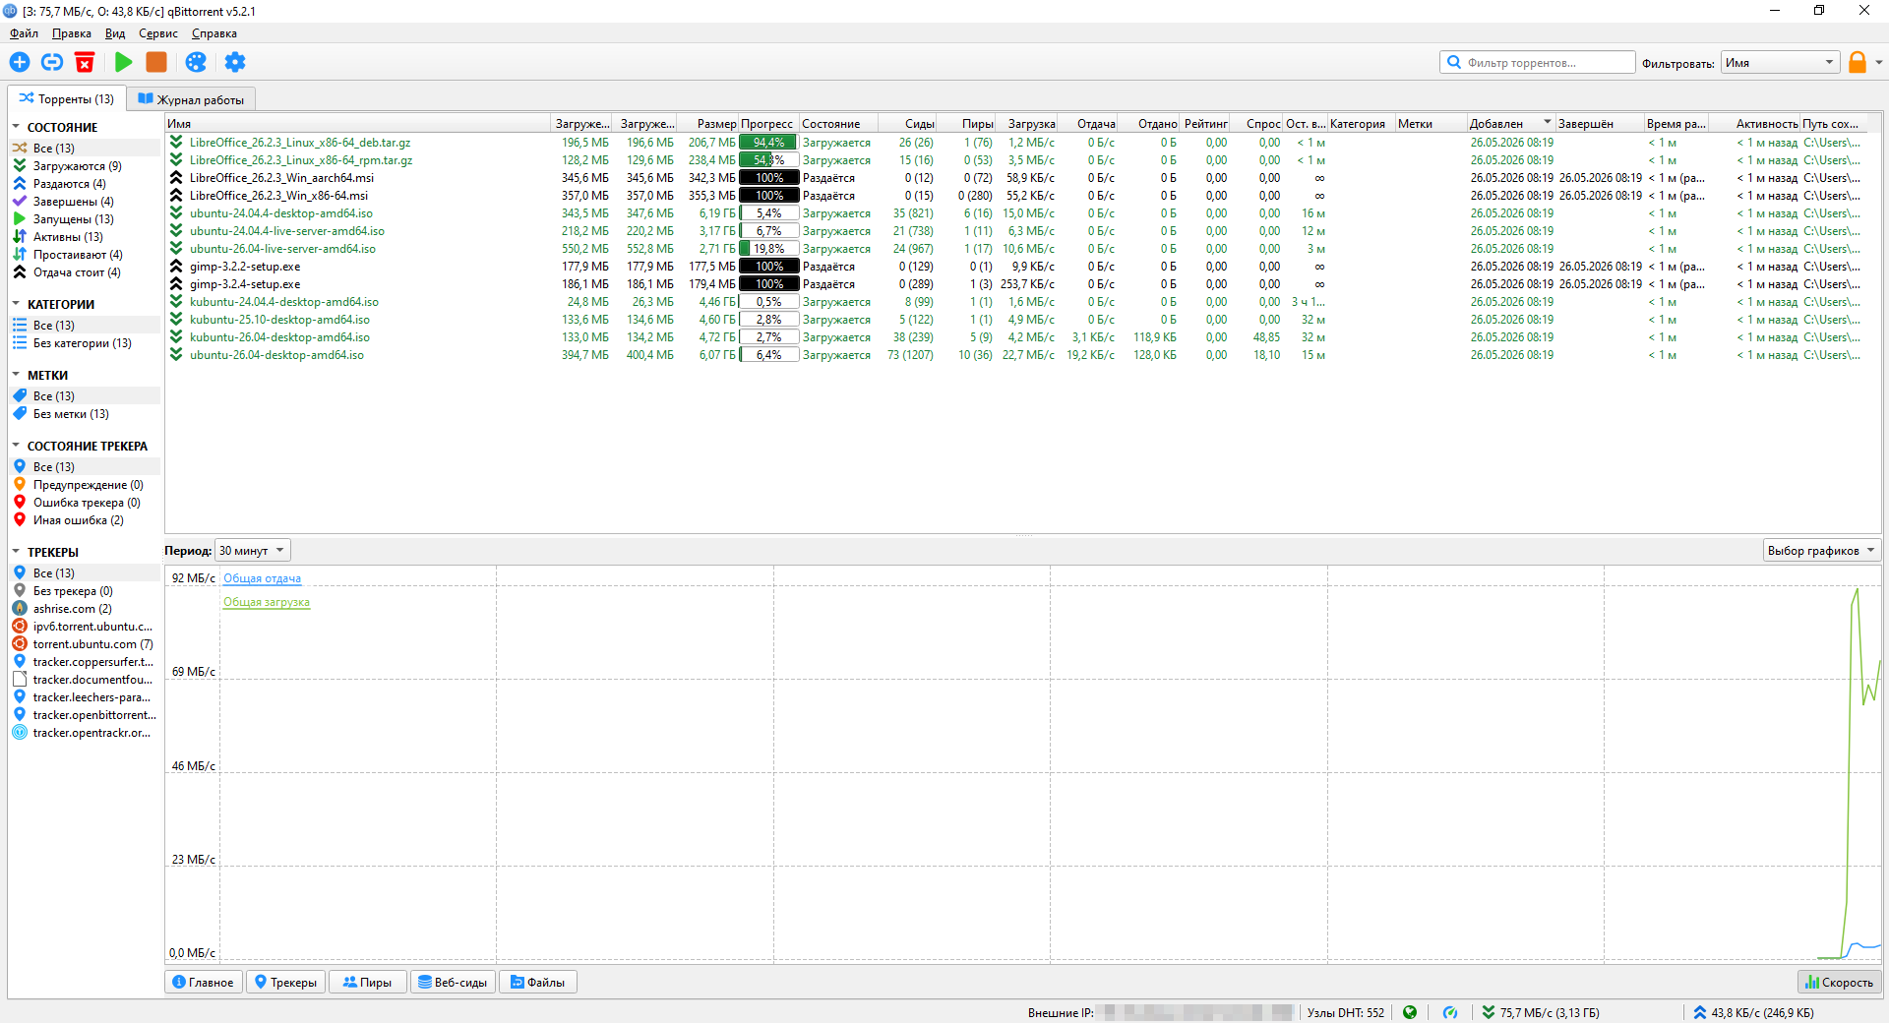The width and height of the screenshot is (1889, 1023).
Task: Open the Сервис menu
Action: coord(158,33)
